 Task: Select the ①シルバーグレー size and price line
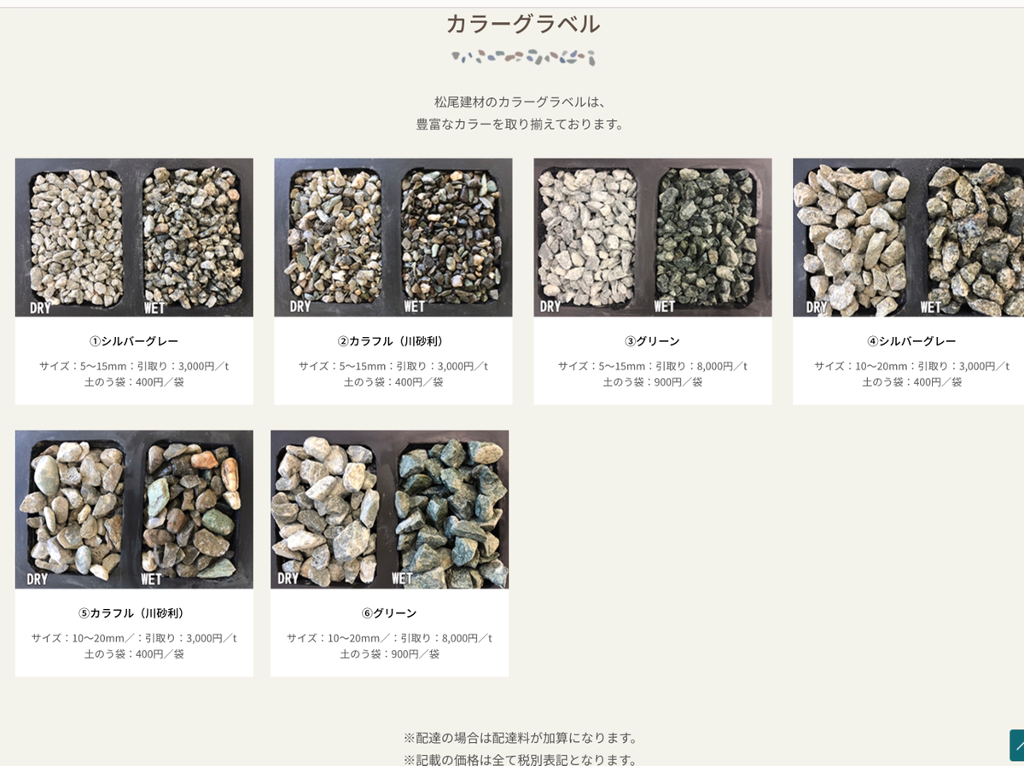pos(134,366)
